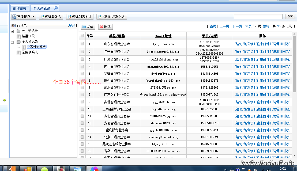297x171 pixels.
Task: Click the 通讯录 root address book icon
Action: (x=14, y=25)
